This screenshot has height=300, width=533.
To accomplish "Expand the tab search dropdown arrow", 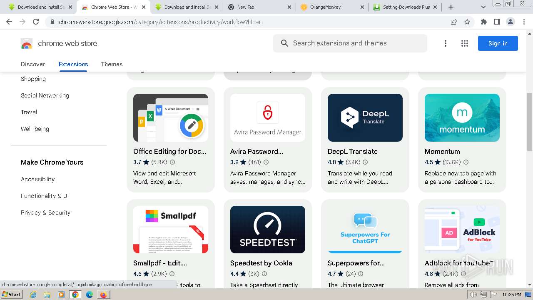I will coord(483,7).
